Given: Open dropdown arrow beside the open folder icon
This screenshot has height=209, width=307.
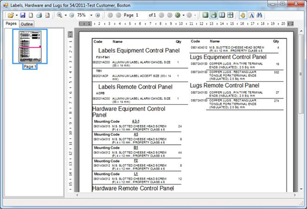Looking at the screenshot, I should pyautogui.click(x=16, y=15).
